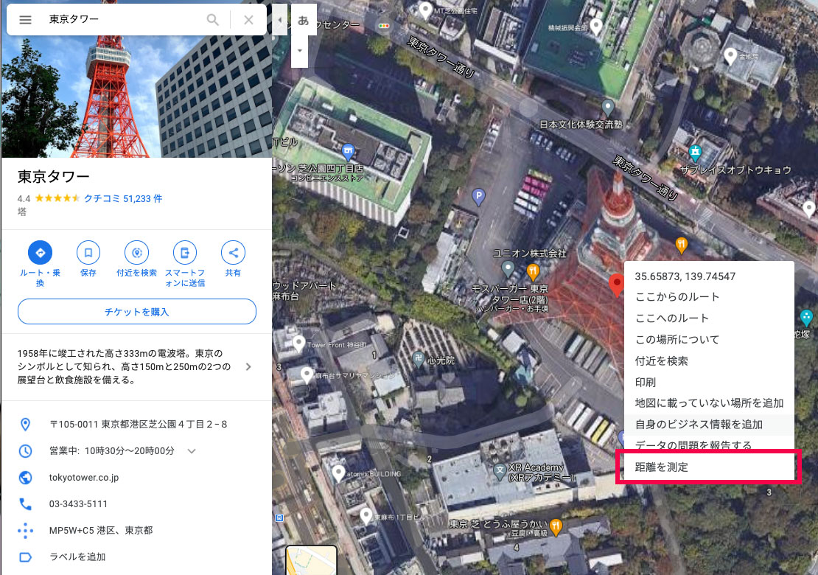Click the red Tokyo Tower map pin

617,285
